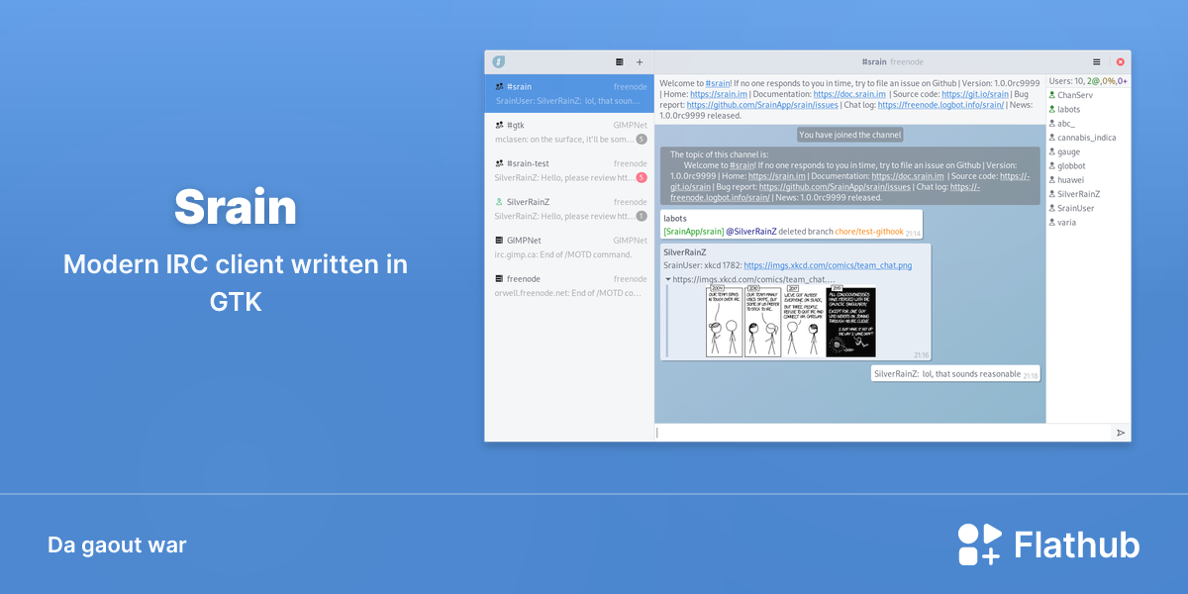Open the hamburger menu in the chat header
1188x594 pixels.
pyautogui.click(x=1096, y=61)
